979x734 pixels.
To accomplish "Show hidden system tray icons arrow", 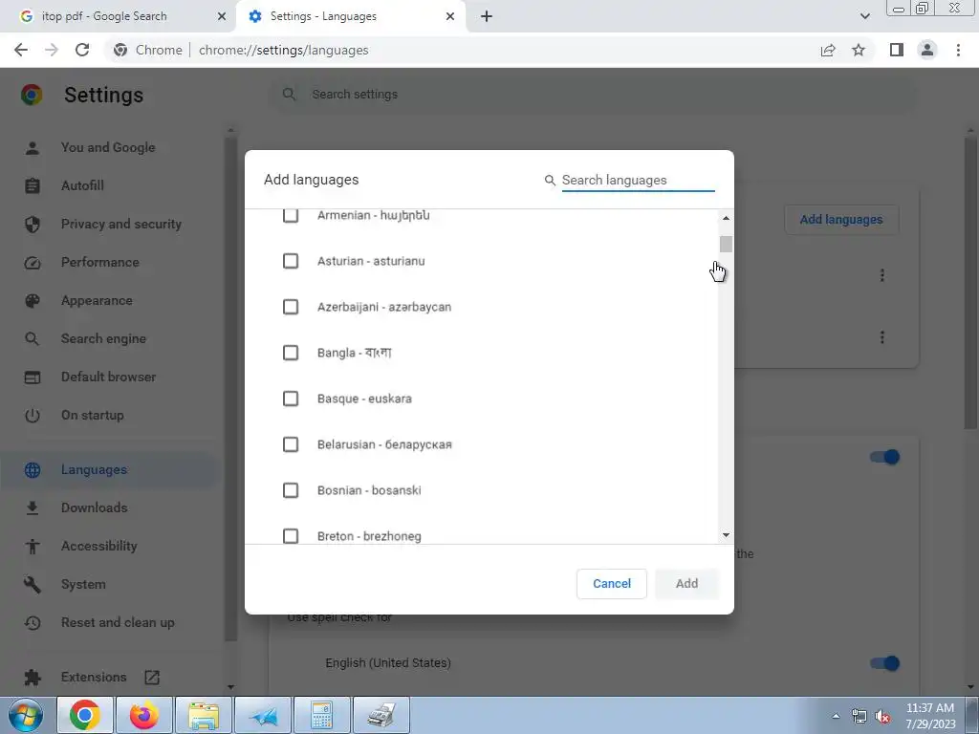I will 836,717.
